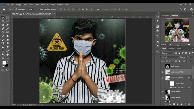Select the Eraser tool
Screen dimensions: 194x109
point(7,40)
